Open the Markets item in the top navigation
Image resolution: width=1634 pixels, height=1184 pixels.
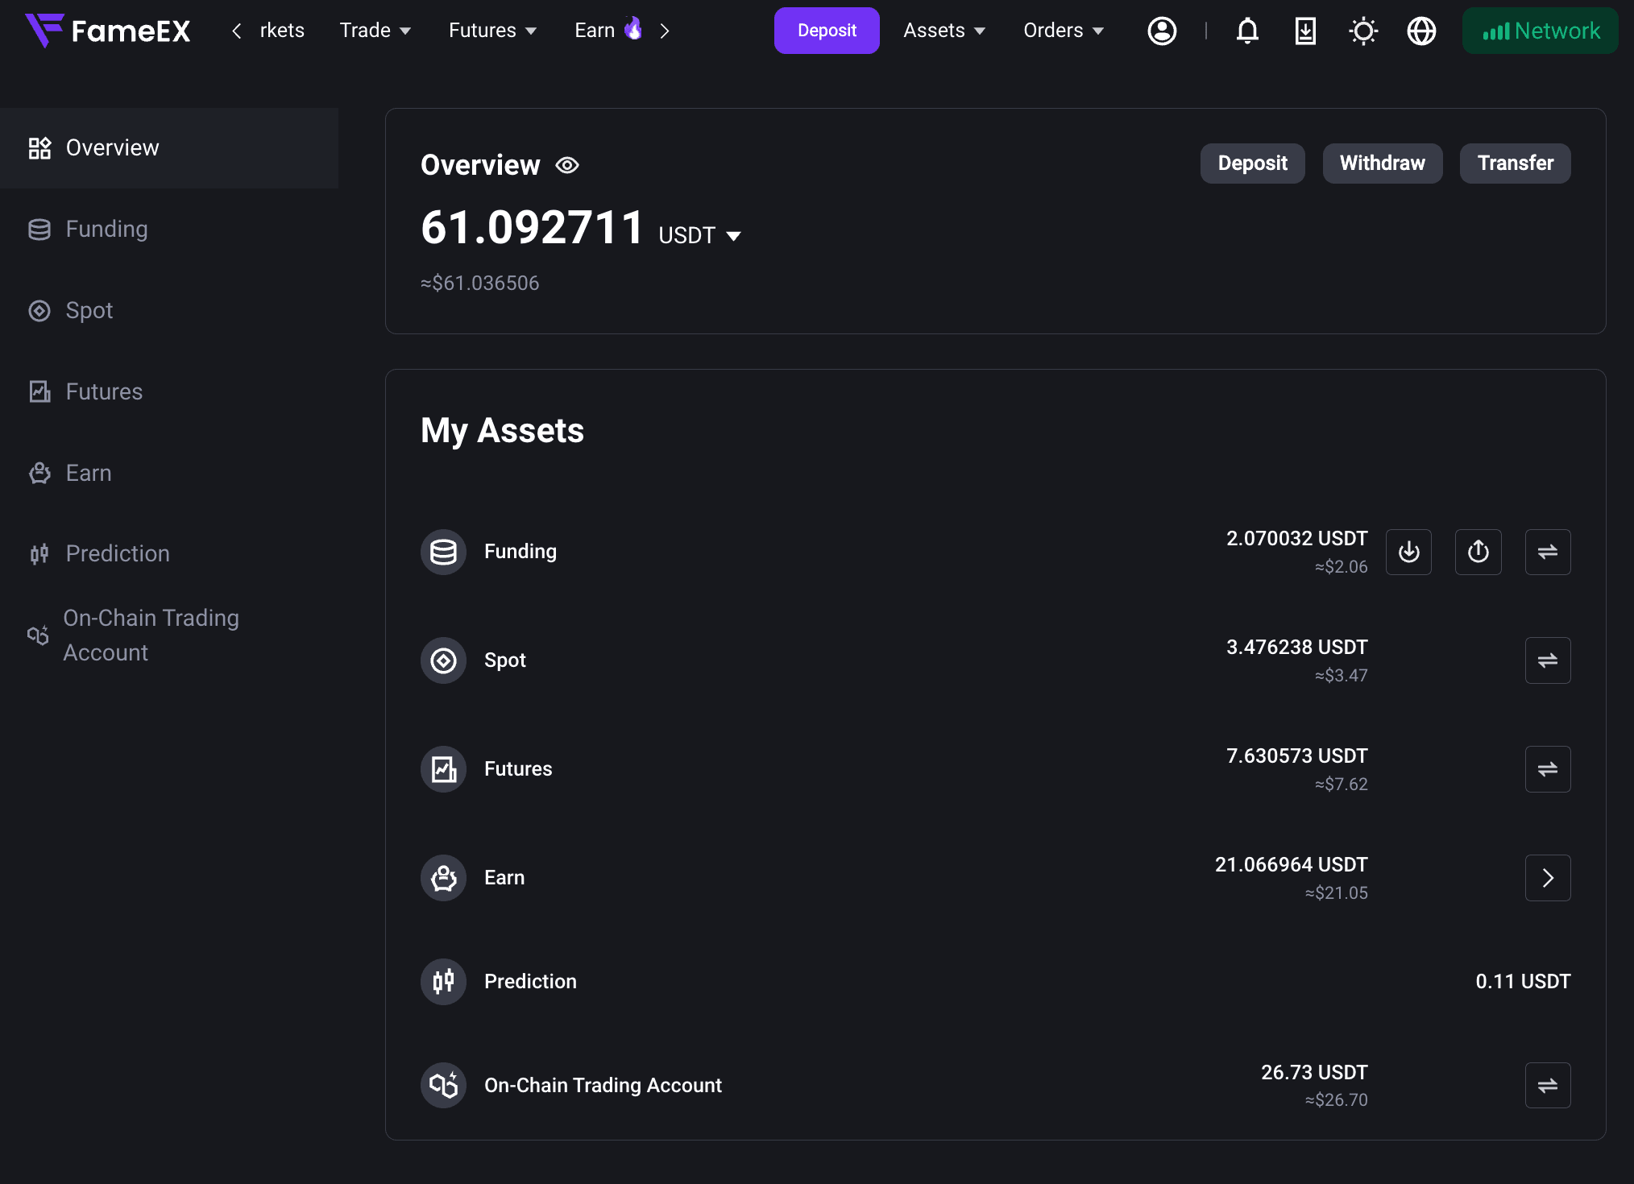tap(282, 31)
